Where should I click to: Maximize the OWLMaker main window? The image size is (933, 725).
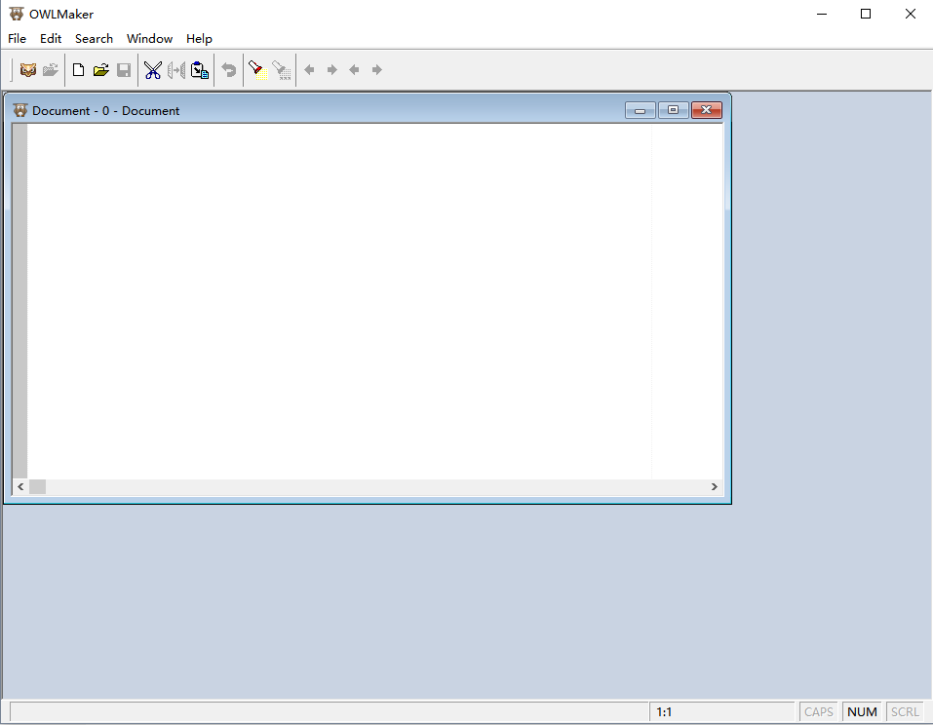click(866, 14)
